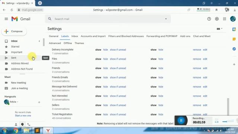Click the browser downloads arrow icon
The image size is (238, 134).
[x=235, y=10]
